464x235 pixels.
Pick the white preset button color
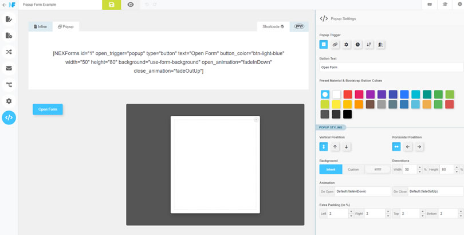point(336,95)
